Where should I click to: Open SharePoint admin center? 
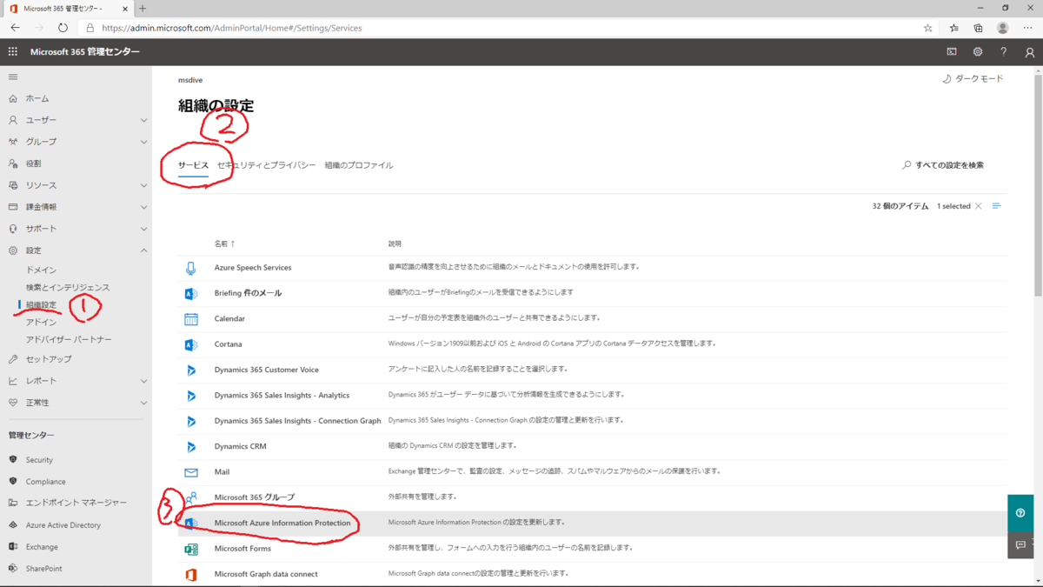(x=43, y=569)
